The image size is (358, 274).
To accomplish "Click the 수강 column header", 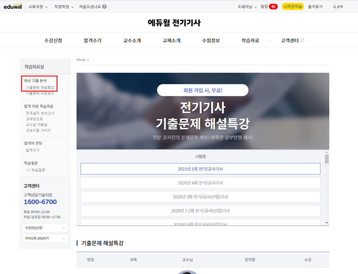I will pos(308,260).
